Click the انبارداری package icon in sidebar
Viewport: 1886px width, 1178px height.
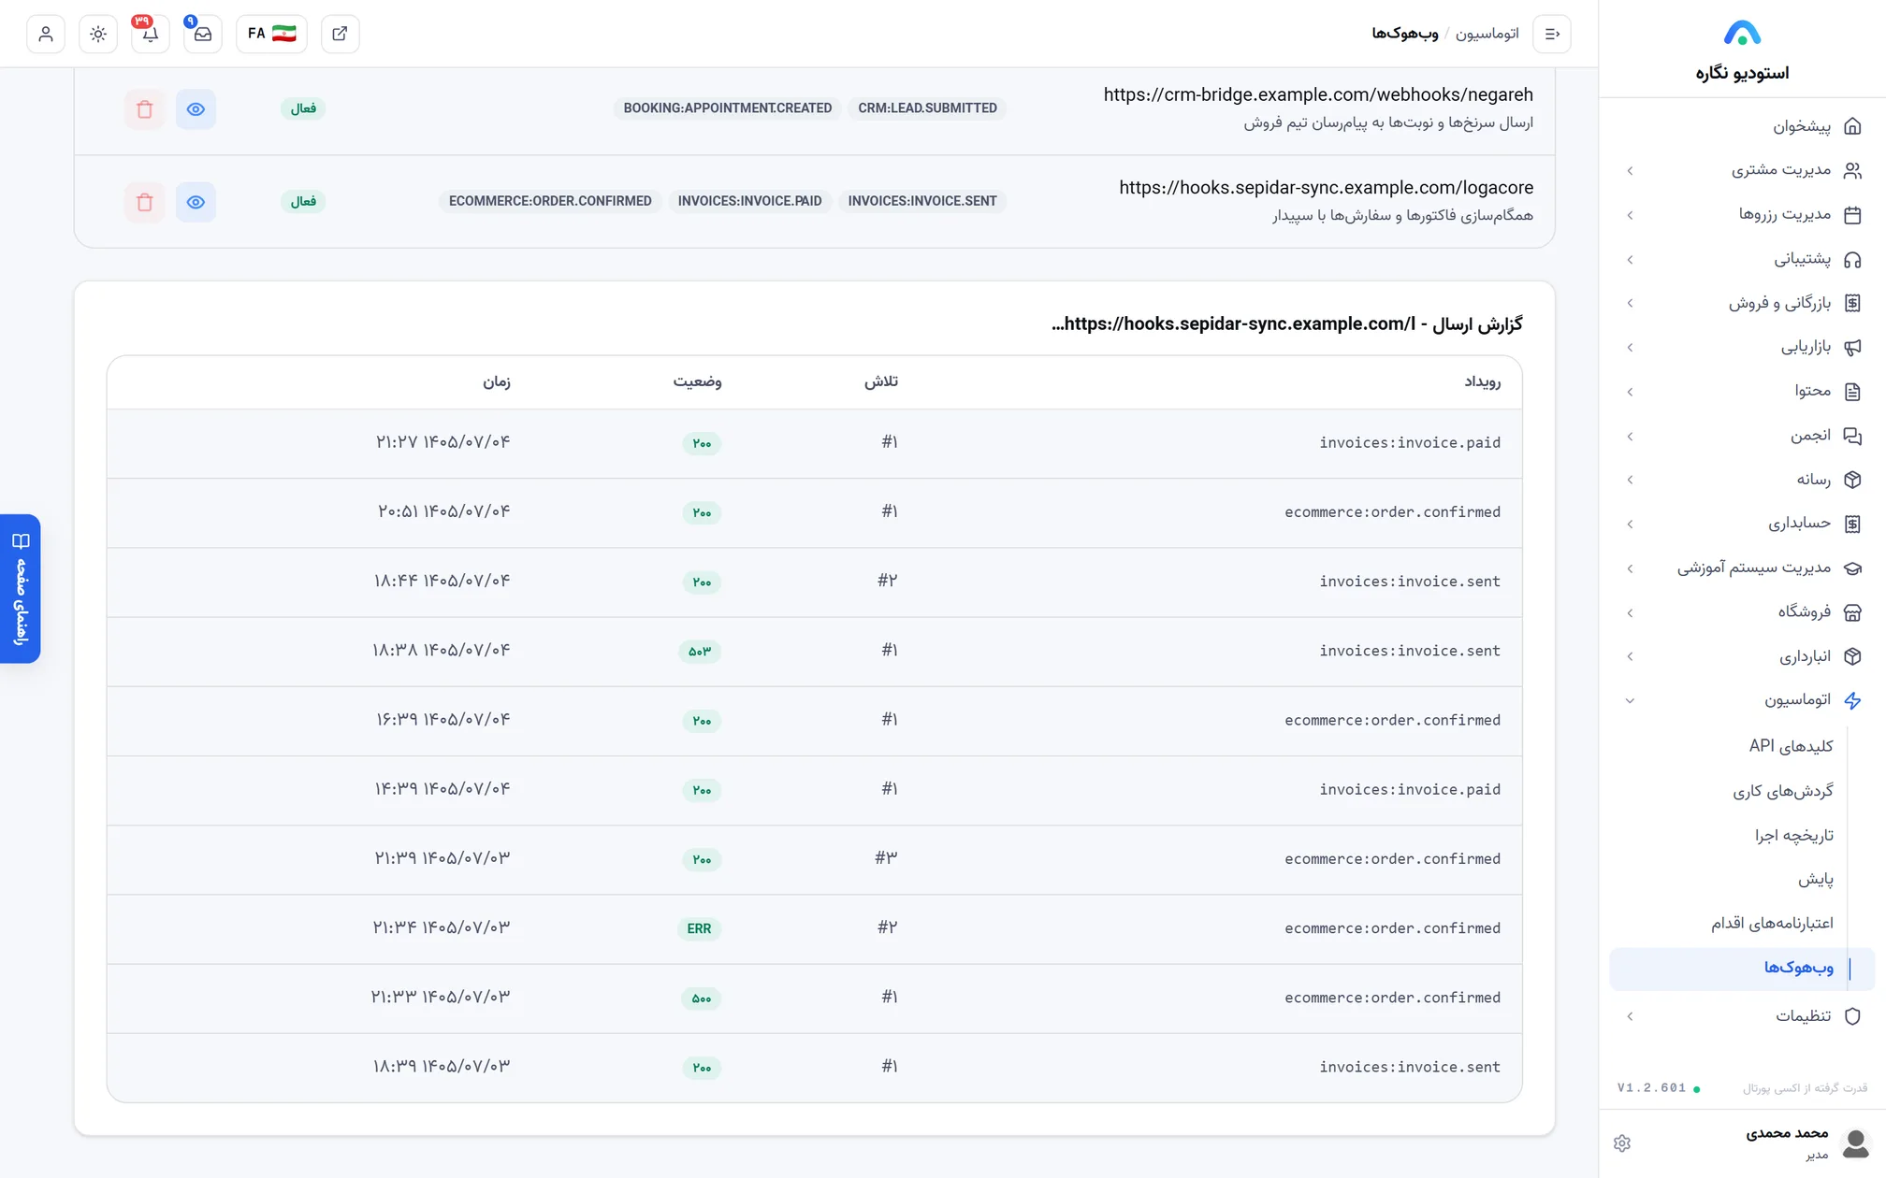coord(1852,656)
